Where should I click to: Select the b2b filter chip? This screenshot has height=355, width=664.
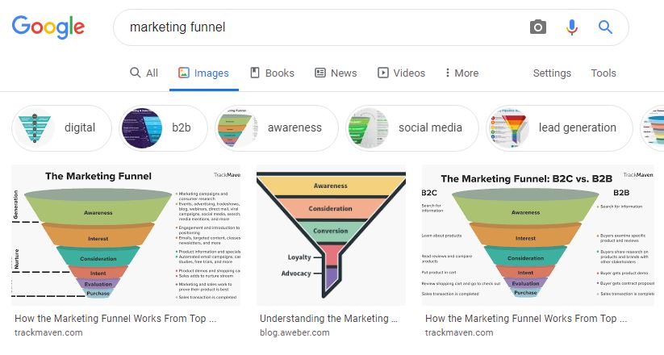tap(164, 128)
